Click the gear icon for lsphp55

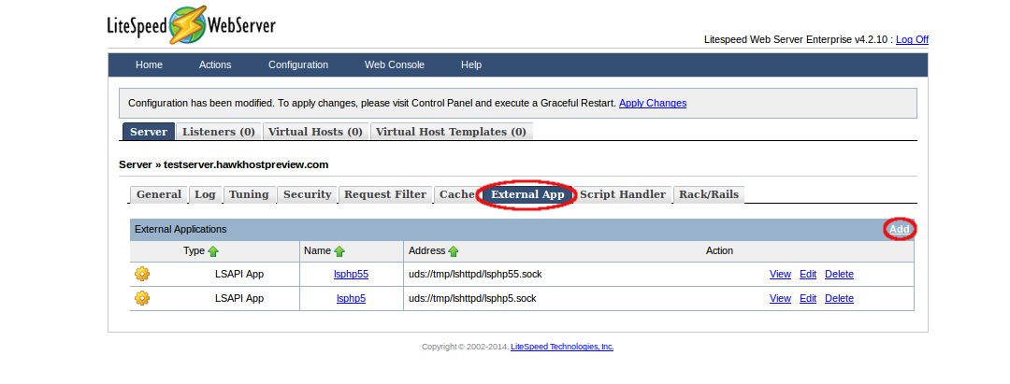[142, 274]
